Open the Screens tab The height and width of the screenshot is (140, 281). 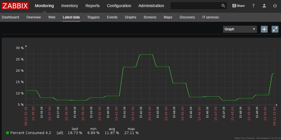[x=150, y=17]
